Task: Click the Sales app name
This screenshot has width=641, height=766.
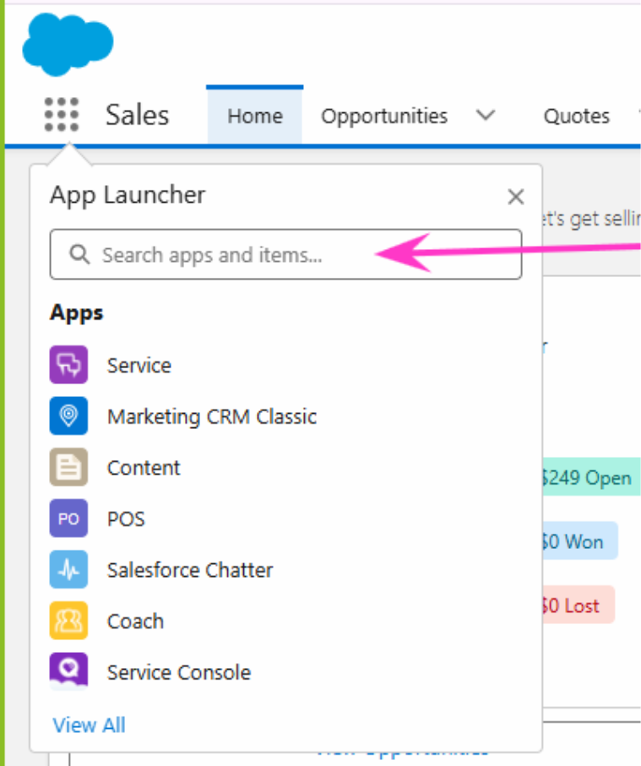Action: click(x=138, y=116)
